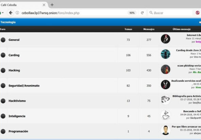Click the red S extension icon
201x140 pixels.
198,13
